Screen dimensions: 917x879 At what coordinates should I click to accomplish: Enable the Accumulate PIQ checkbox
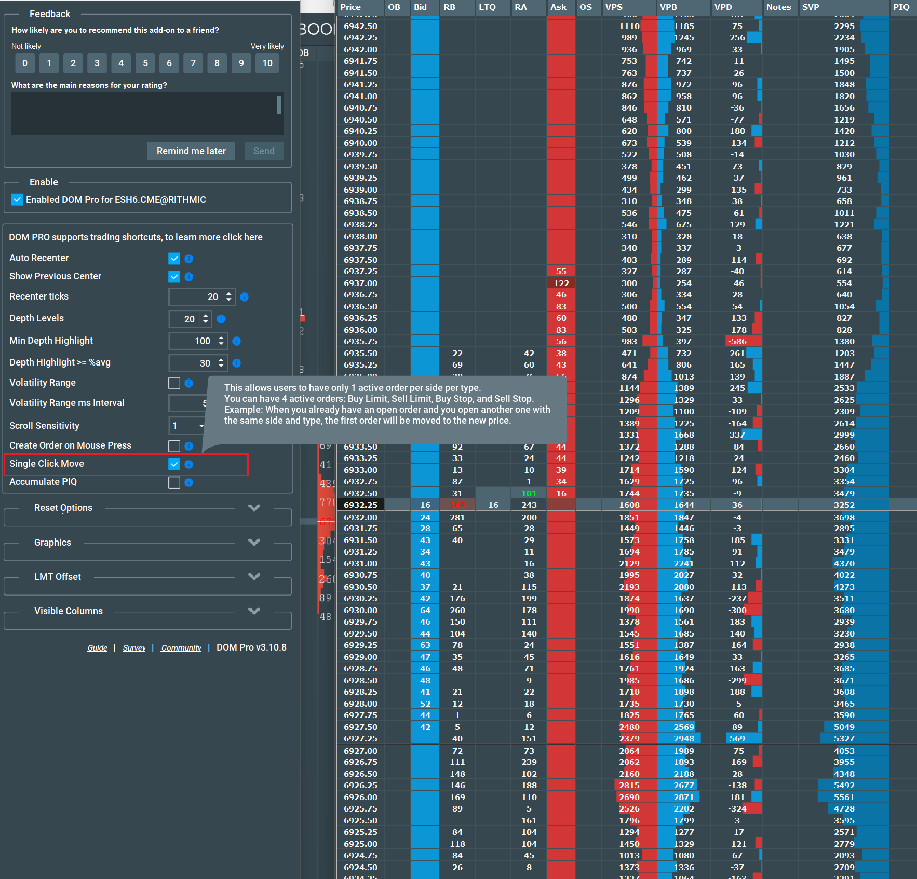point(174,482)
